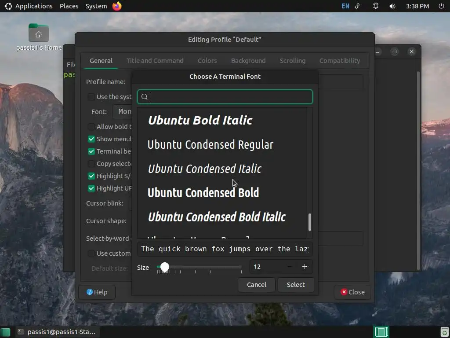Switch to the Title and Command tab
The image size is (450, 338).
(x=155, y=61)
